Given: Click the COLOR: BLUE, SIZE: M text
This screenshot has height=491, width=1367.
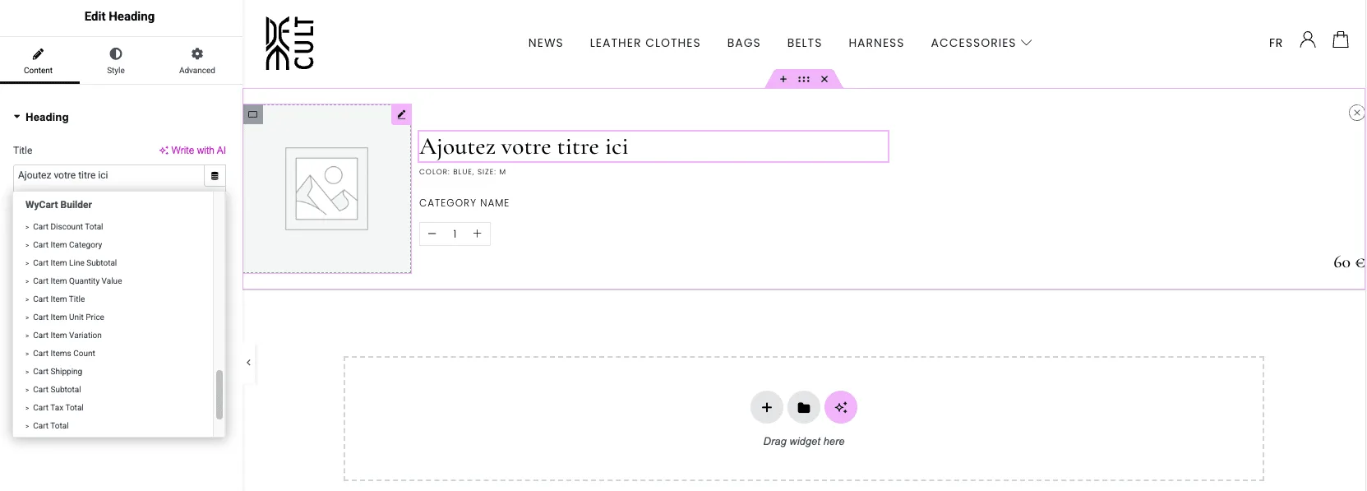Looking at the screenshot, I should click(463, 172).
